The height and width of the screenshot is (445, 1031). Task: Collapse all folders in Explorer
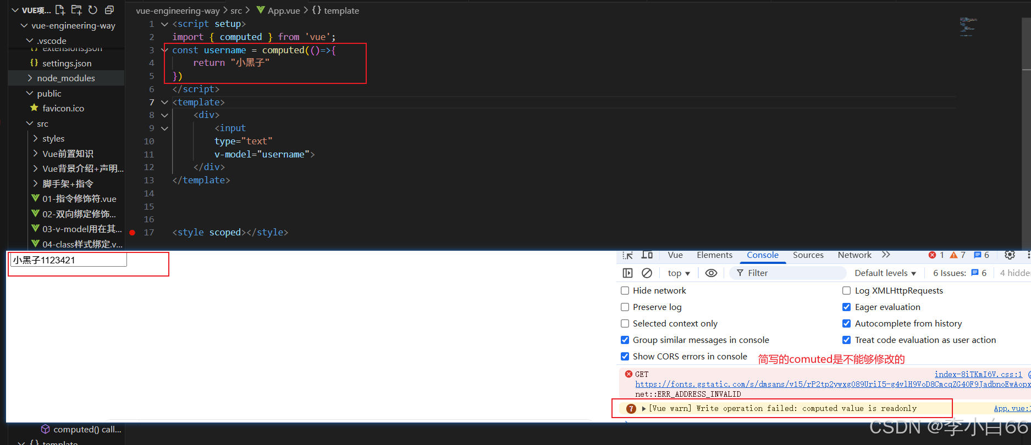coord(109,10)
